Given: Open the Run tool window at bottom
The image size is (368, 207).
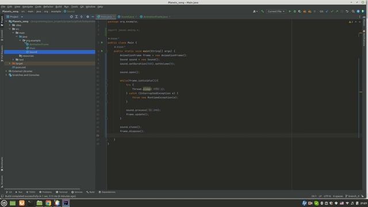Looking at the screenshot, I should pos(19,192).
